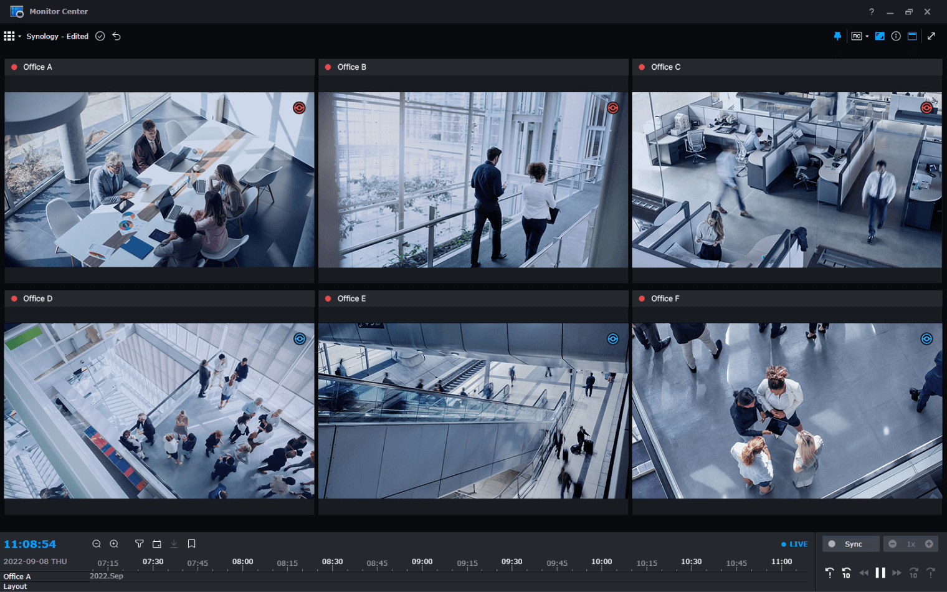This screenshot has width=947, height=592.
Task: Save the edited layout with checkmark icon
Action: click(x=100, y=36)
